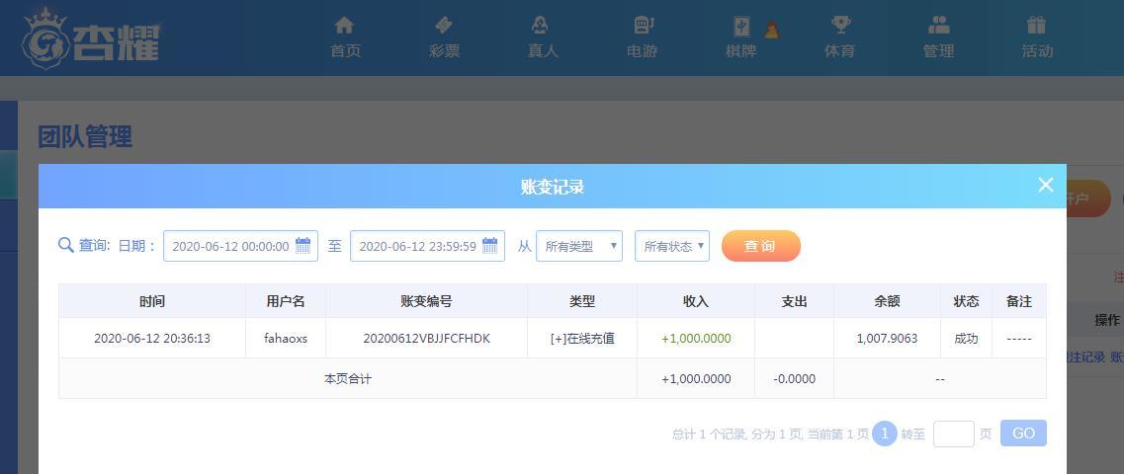Open the 体育 trophy icon
Image resolution: width=1124 pixels, height=474 pixels.
[840, 26]
